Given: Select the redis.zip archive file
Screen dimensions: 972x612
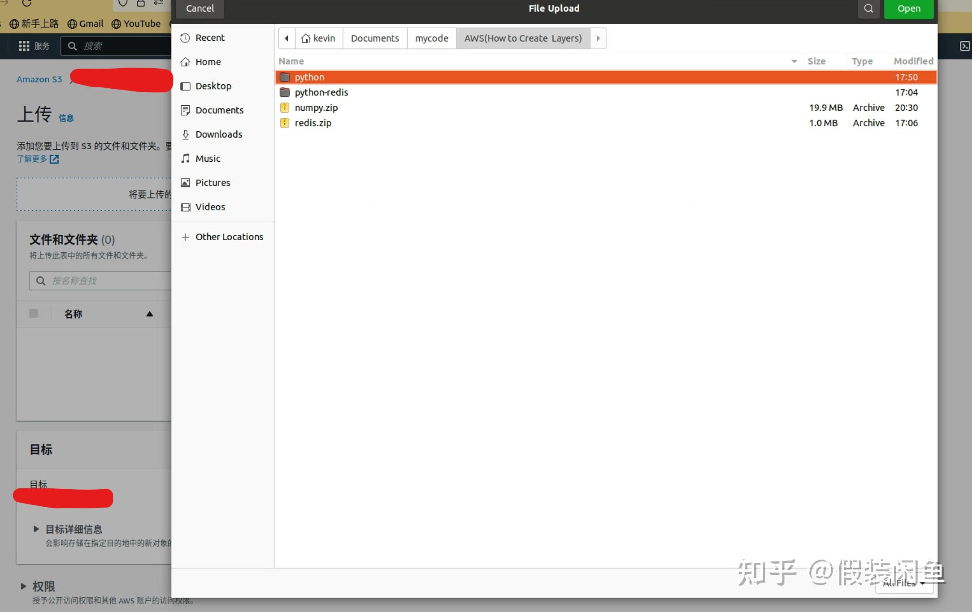Looking at the screenshot, I should point(313,123).
